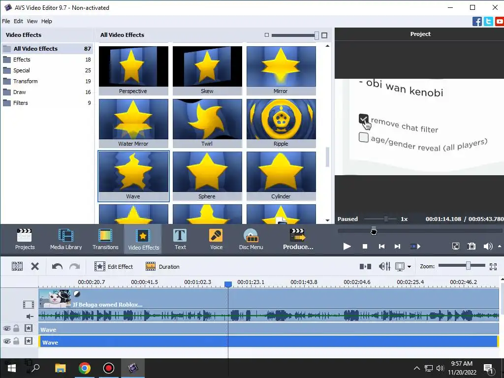Expand the volume control arrow
This screenshot has height=378, width=504.
click(x=500, y=246)
